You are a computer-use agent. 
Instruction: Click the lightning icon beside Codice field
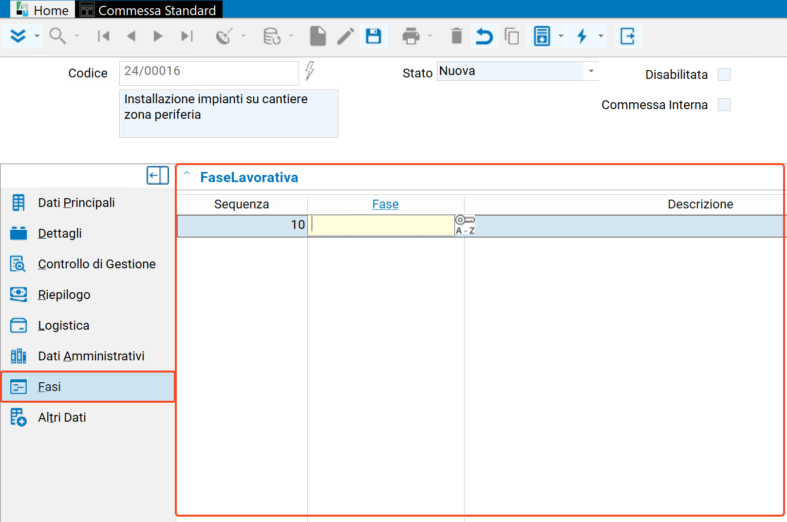tap(310, 71)
